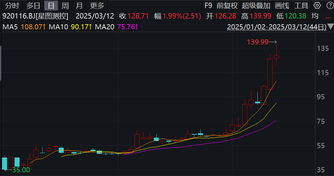Select the 日 daily chart tab
This screenshot has width=334, height=176.
(51, 5)
